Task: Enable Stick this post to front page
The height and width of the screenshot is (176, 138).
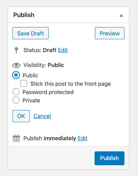Action: tap(24, 83)
